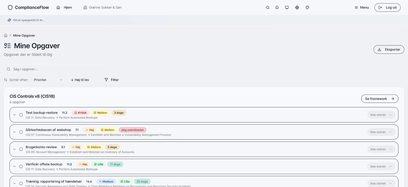The width and height of the screenshot is (408, 187).
Task: Click the Mine Opgaver checklist icon
Action: click(x=7, y=46)
